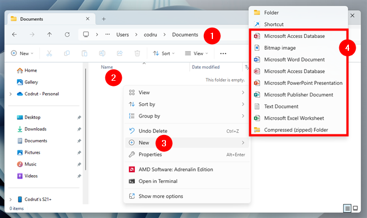Create a new Microsoft Publisher Document
Screen dimensions: 367x218
298,94
